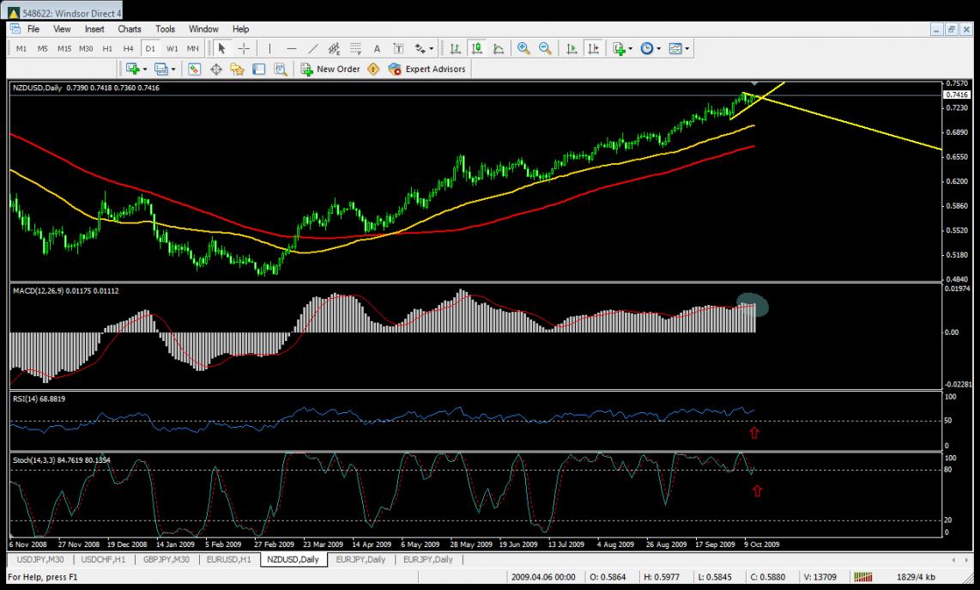Select the horizontal line drawing tool
The image size is (980, 590).
pyautogui.click(x=292, y=49)
